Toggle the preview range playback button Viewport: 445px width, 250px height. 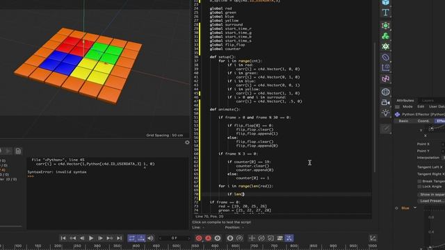point(141,238)
